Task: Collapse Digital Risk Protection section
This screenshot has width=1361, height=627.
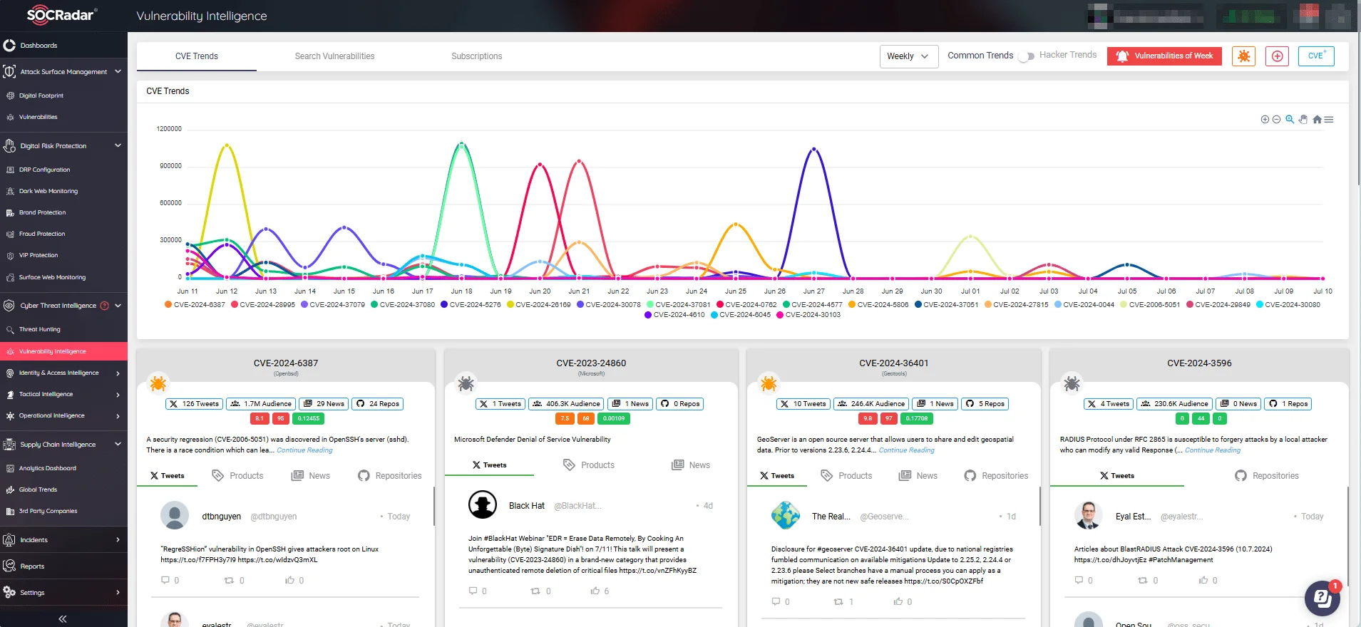Action: [118, 146]
